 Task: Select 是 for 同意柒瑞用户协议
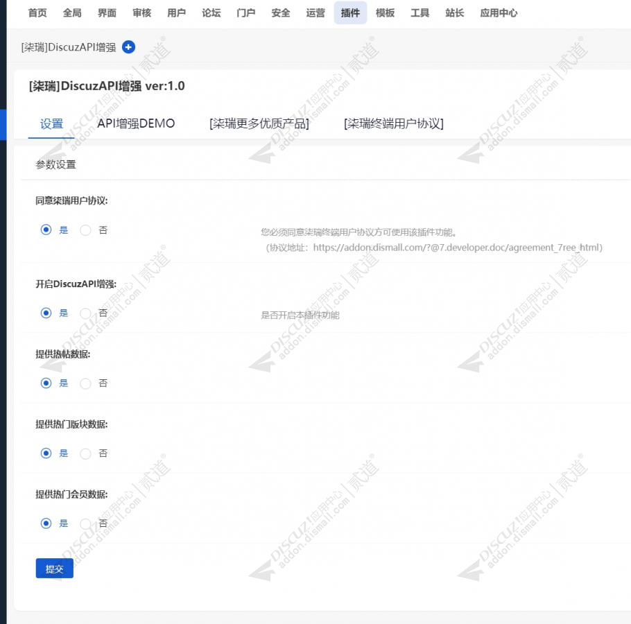point(46,229)
